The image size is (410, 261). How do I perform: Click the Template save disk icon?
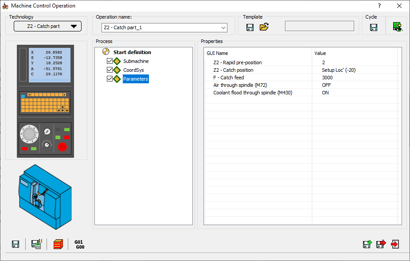250,27
